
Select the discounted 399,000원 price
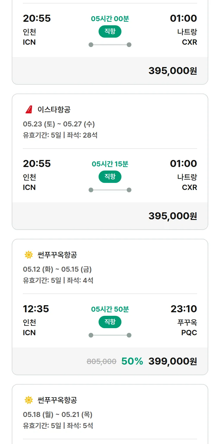172,361
